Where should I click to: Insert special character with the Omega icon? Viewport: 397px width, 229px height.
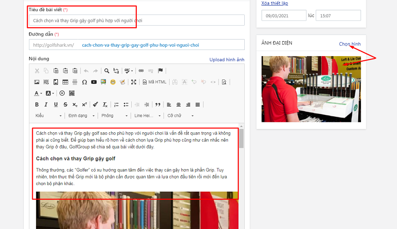coord(85,82)
